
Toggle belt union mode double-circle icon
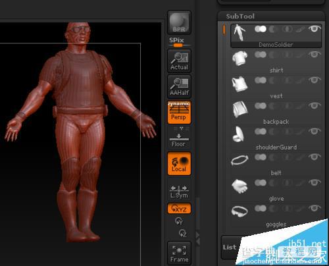point(261,157)
